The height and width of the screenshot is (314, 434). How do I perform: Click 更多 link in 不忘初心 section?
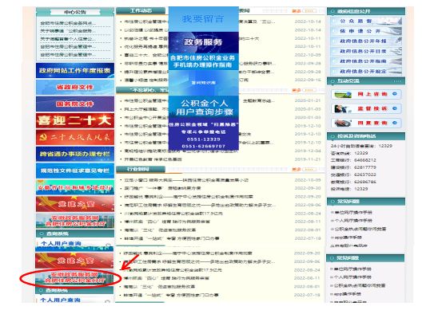[297, 90]
